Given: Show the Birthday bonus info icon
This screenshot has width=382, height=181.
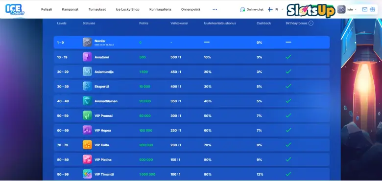Looking at the screenshot, I should click(310, 23).
